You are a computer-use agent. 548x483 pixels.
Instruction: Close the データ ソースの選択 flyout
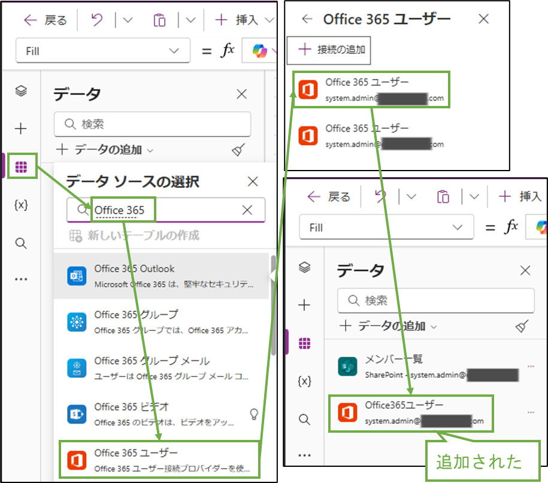point(253,181)
